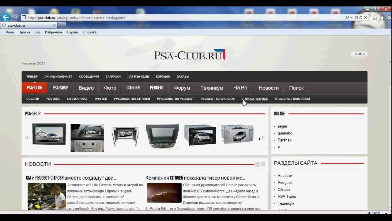Select Ча.Во. in the main navigation
Screen dimensions: 392x221
click(241, 88)
